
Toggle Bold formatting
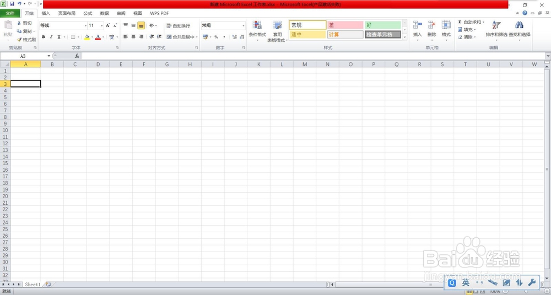[44, 37]
